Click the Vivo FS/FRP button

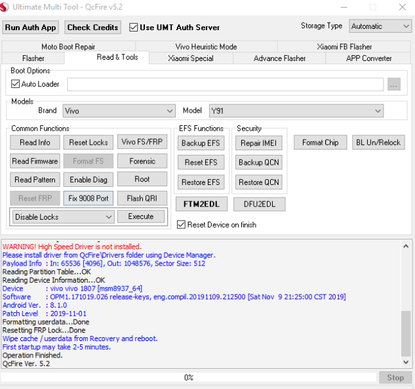142,142
